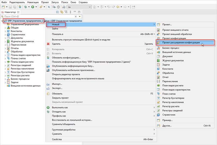Toggle Link with Editor in Navigator
The image size is (217, 145).
click(62, 12)
